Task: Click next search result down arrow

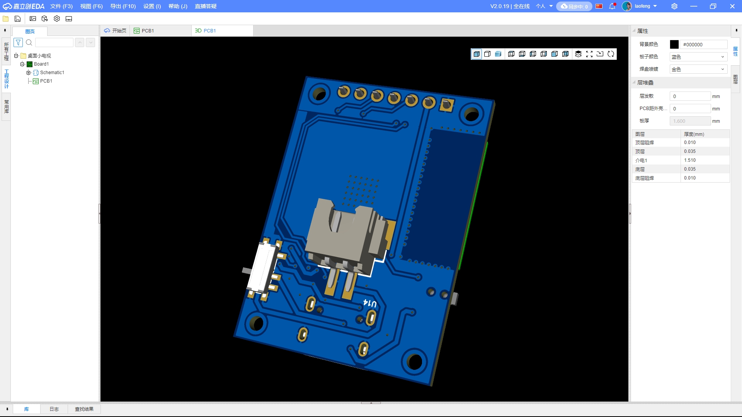Action: pyautogui.click(x=90, y=42)
